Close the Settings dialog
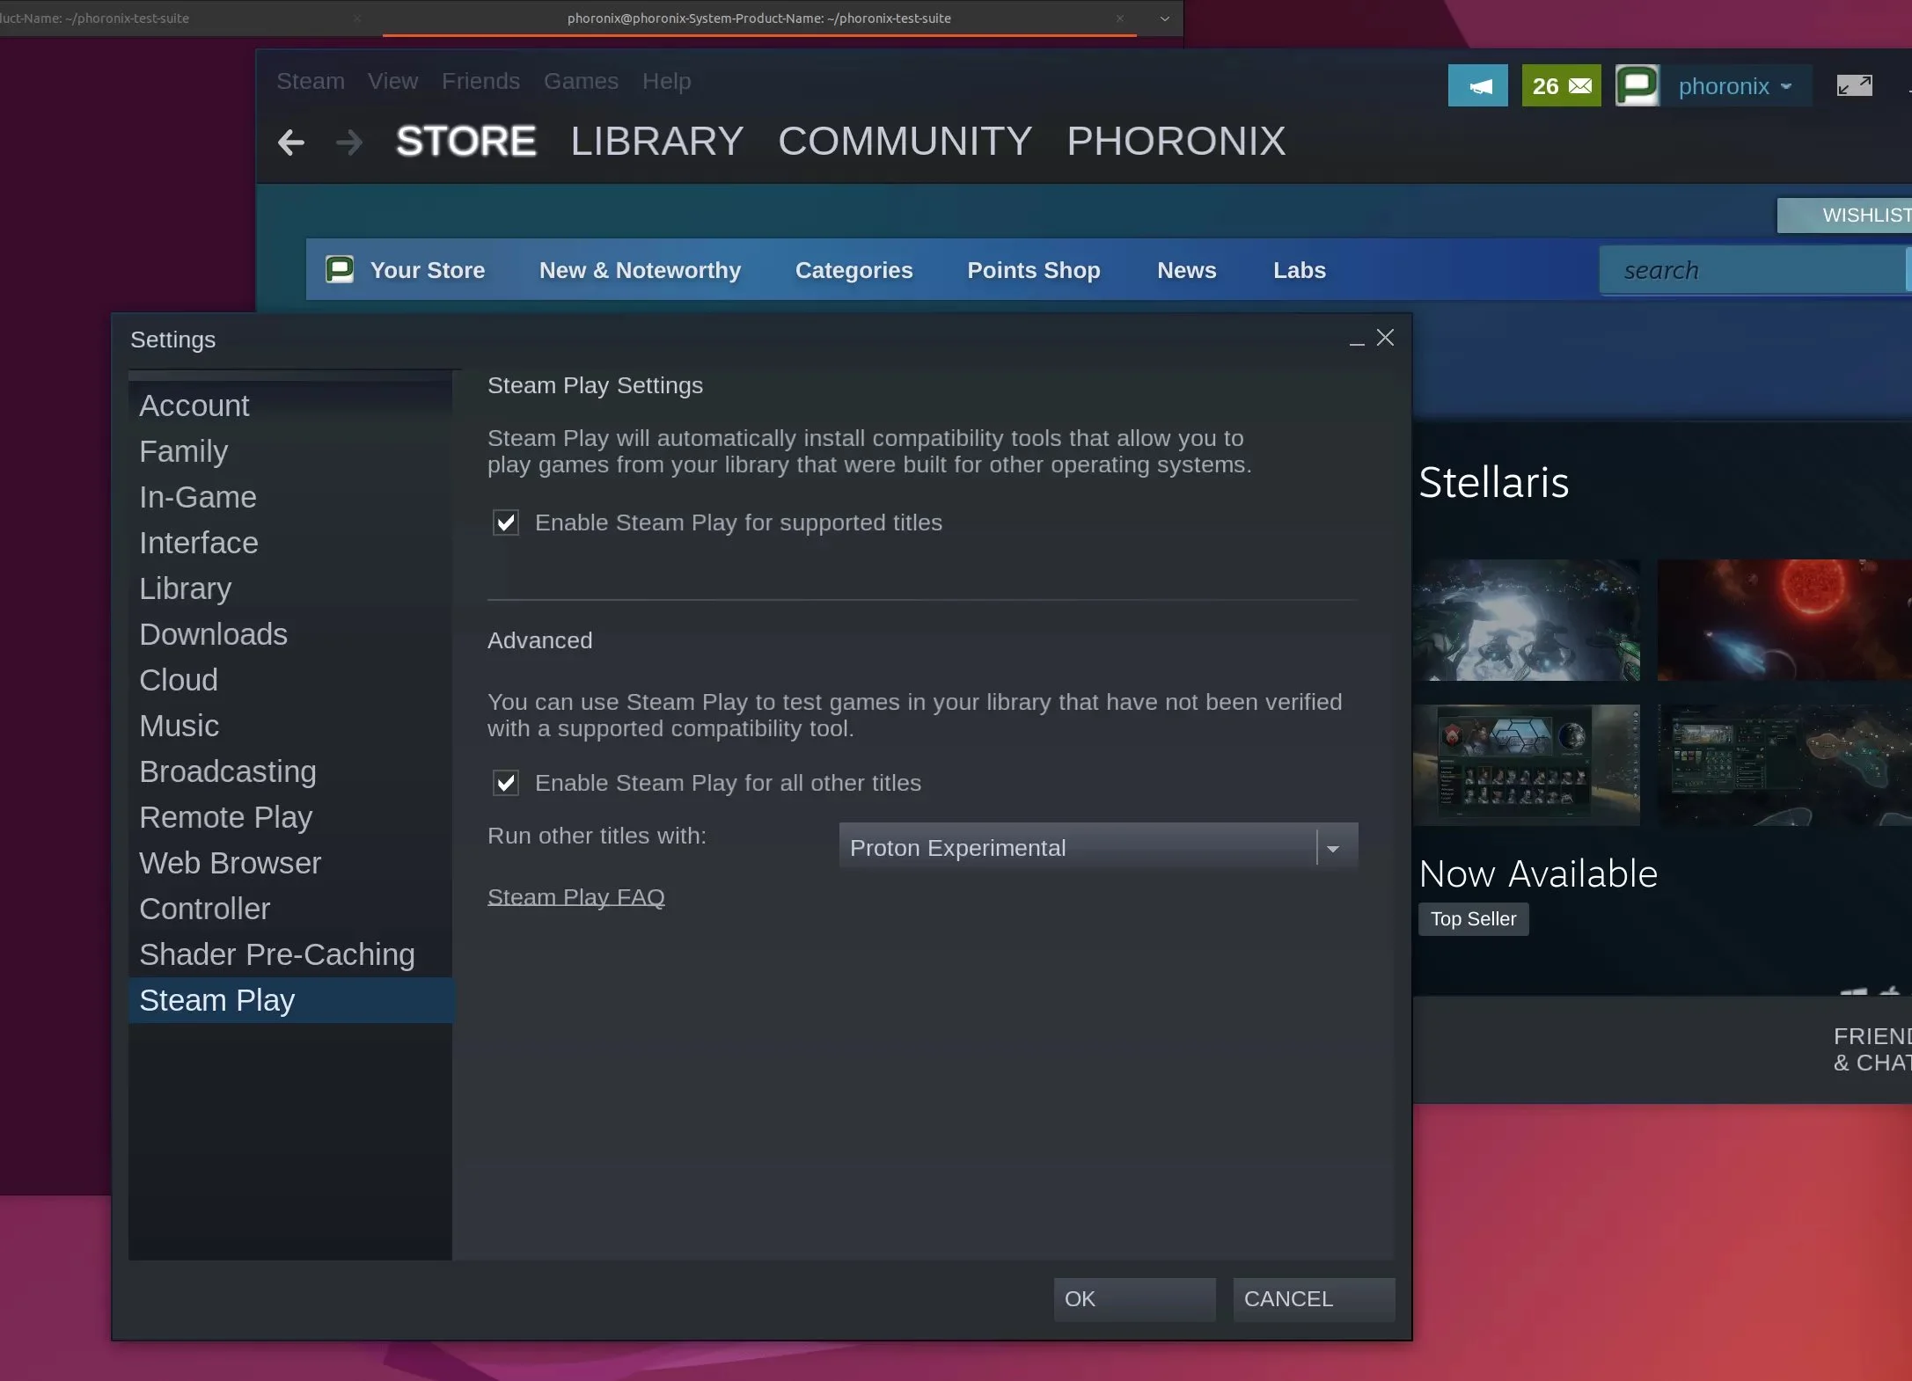The image size is (1912, 1381). pyautogui.click(x=1386, y=338)
